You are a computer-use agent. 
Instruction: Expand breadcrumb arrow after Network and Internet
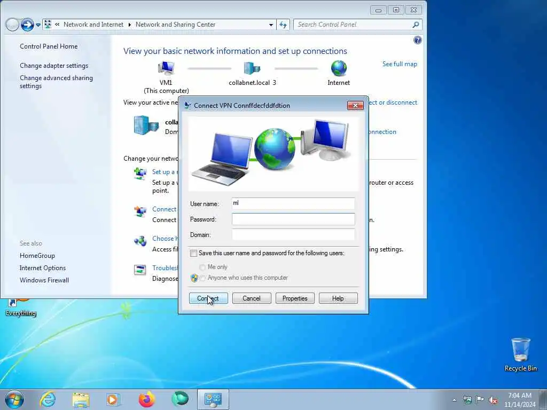click(129, 25)
